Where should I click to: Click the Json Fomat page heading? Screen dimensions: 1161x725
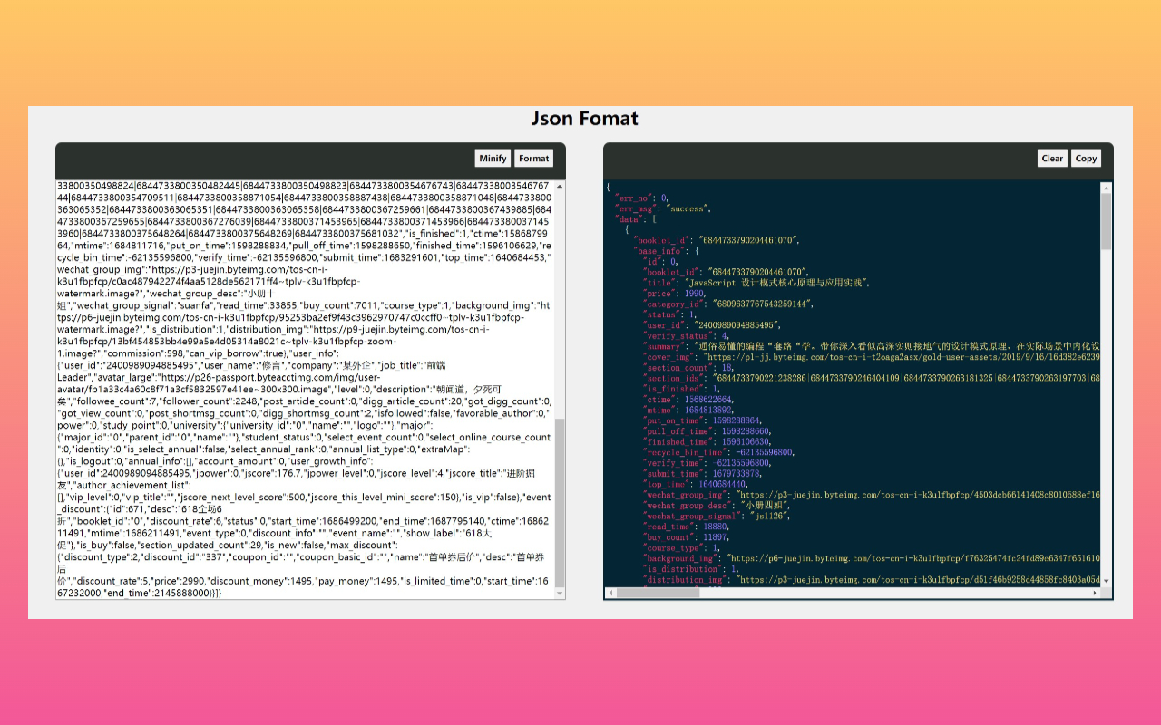pos(584,119)
